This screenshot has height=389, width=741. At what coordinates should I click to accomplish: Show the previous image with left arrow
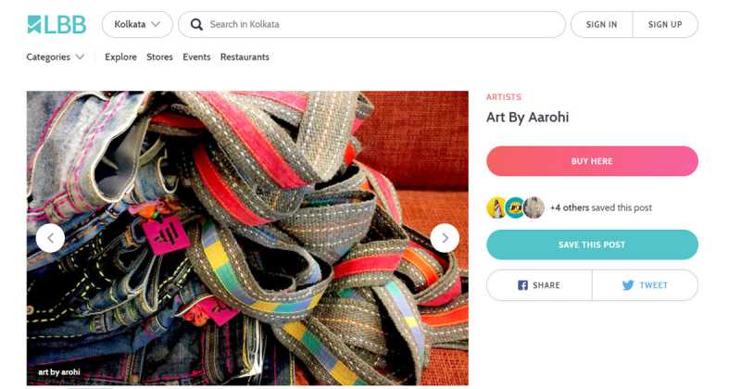point(50,238)
